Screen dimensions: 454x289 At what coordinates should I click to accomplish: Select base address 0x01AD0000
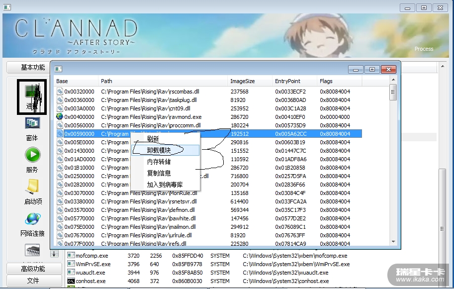click(x=80, y=159)
